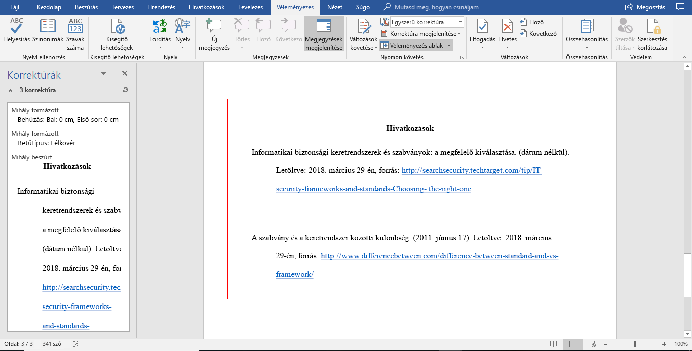The image size is (692, 351).
Task: Toggle Megjegyzések megjelenítése button
Action: point(324,34)
